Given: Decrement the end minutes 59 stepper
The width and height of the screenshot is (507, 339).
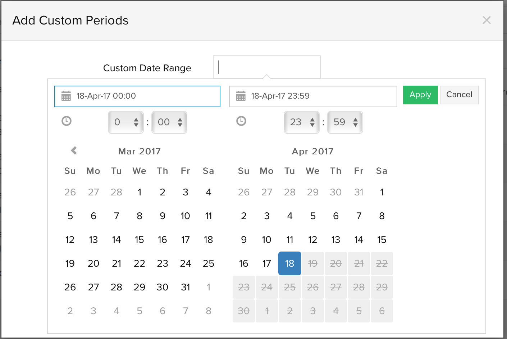Looking at the screenshot, I should coord(356,125).
